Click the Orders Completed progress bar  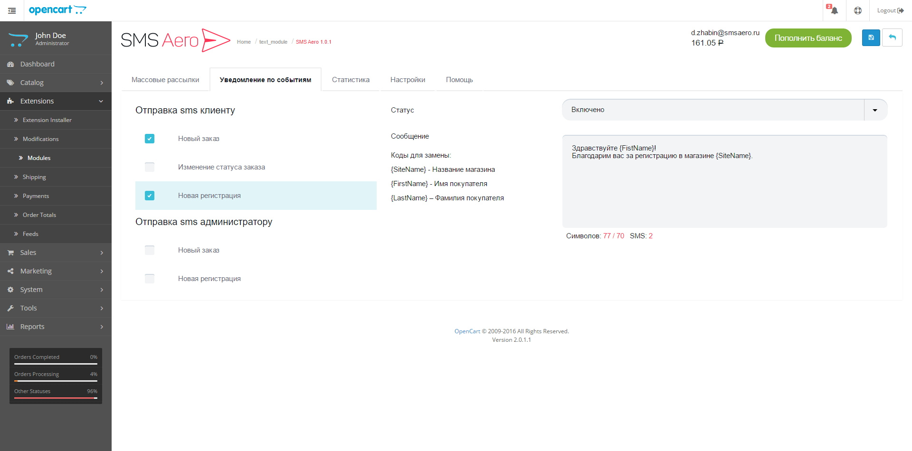click(56, 364)
